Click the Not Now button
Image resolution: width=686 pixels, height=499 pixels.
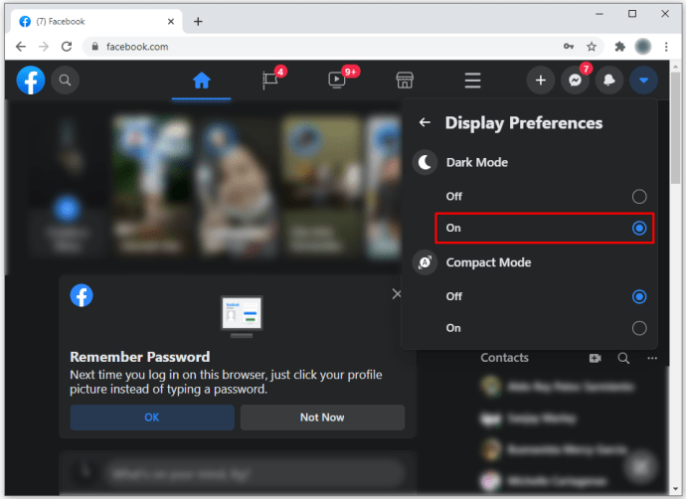click(x=322, y=417)
